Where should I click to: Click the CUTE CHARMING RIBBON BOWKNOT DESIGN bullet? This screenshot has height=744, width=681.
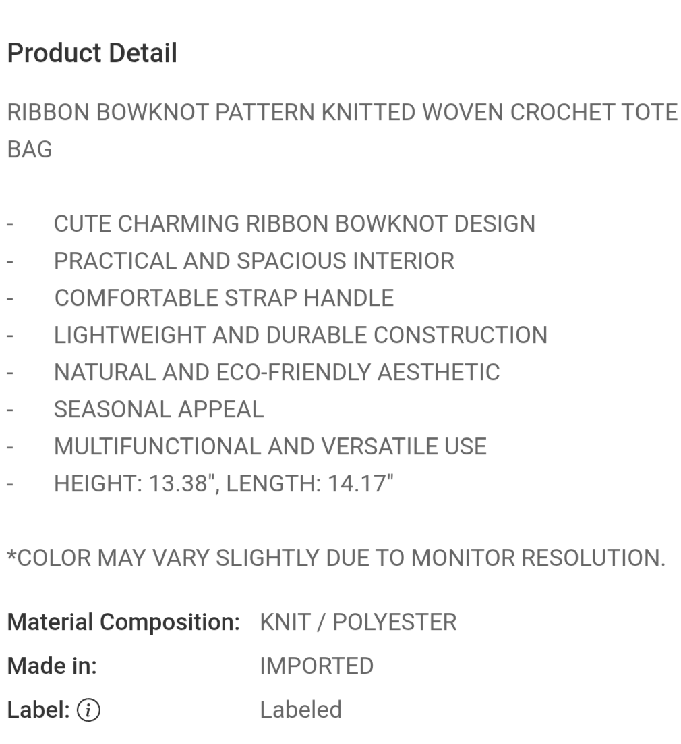pos(294,223)
